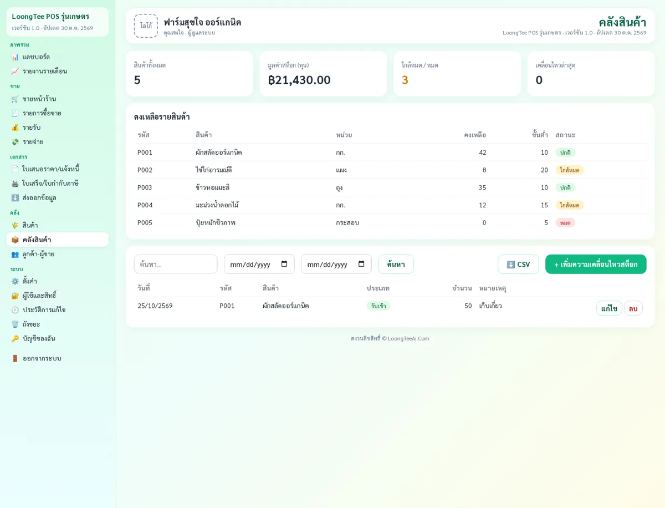Click the รายงานรายเดือน trend icon
This screenshot has width=665, height=508.
tap(15, 71)
